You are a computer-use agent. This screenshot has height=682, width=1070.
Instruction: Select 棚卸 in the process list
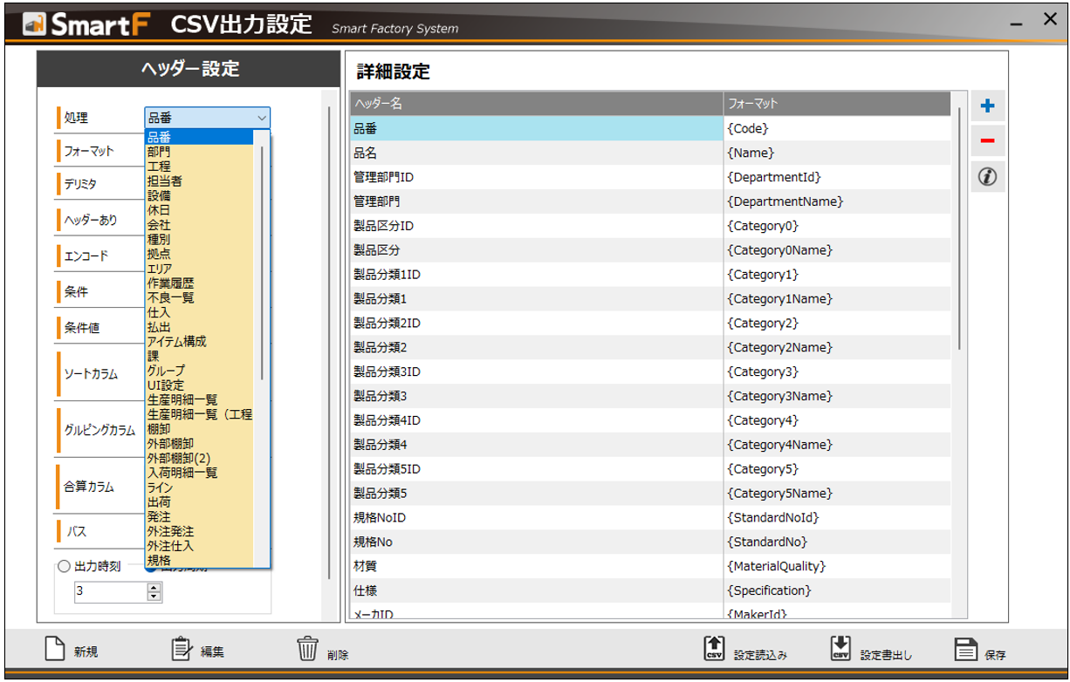tap(160, 429)
